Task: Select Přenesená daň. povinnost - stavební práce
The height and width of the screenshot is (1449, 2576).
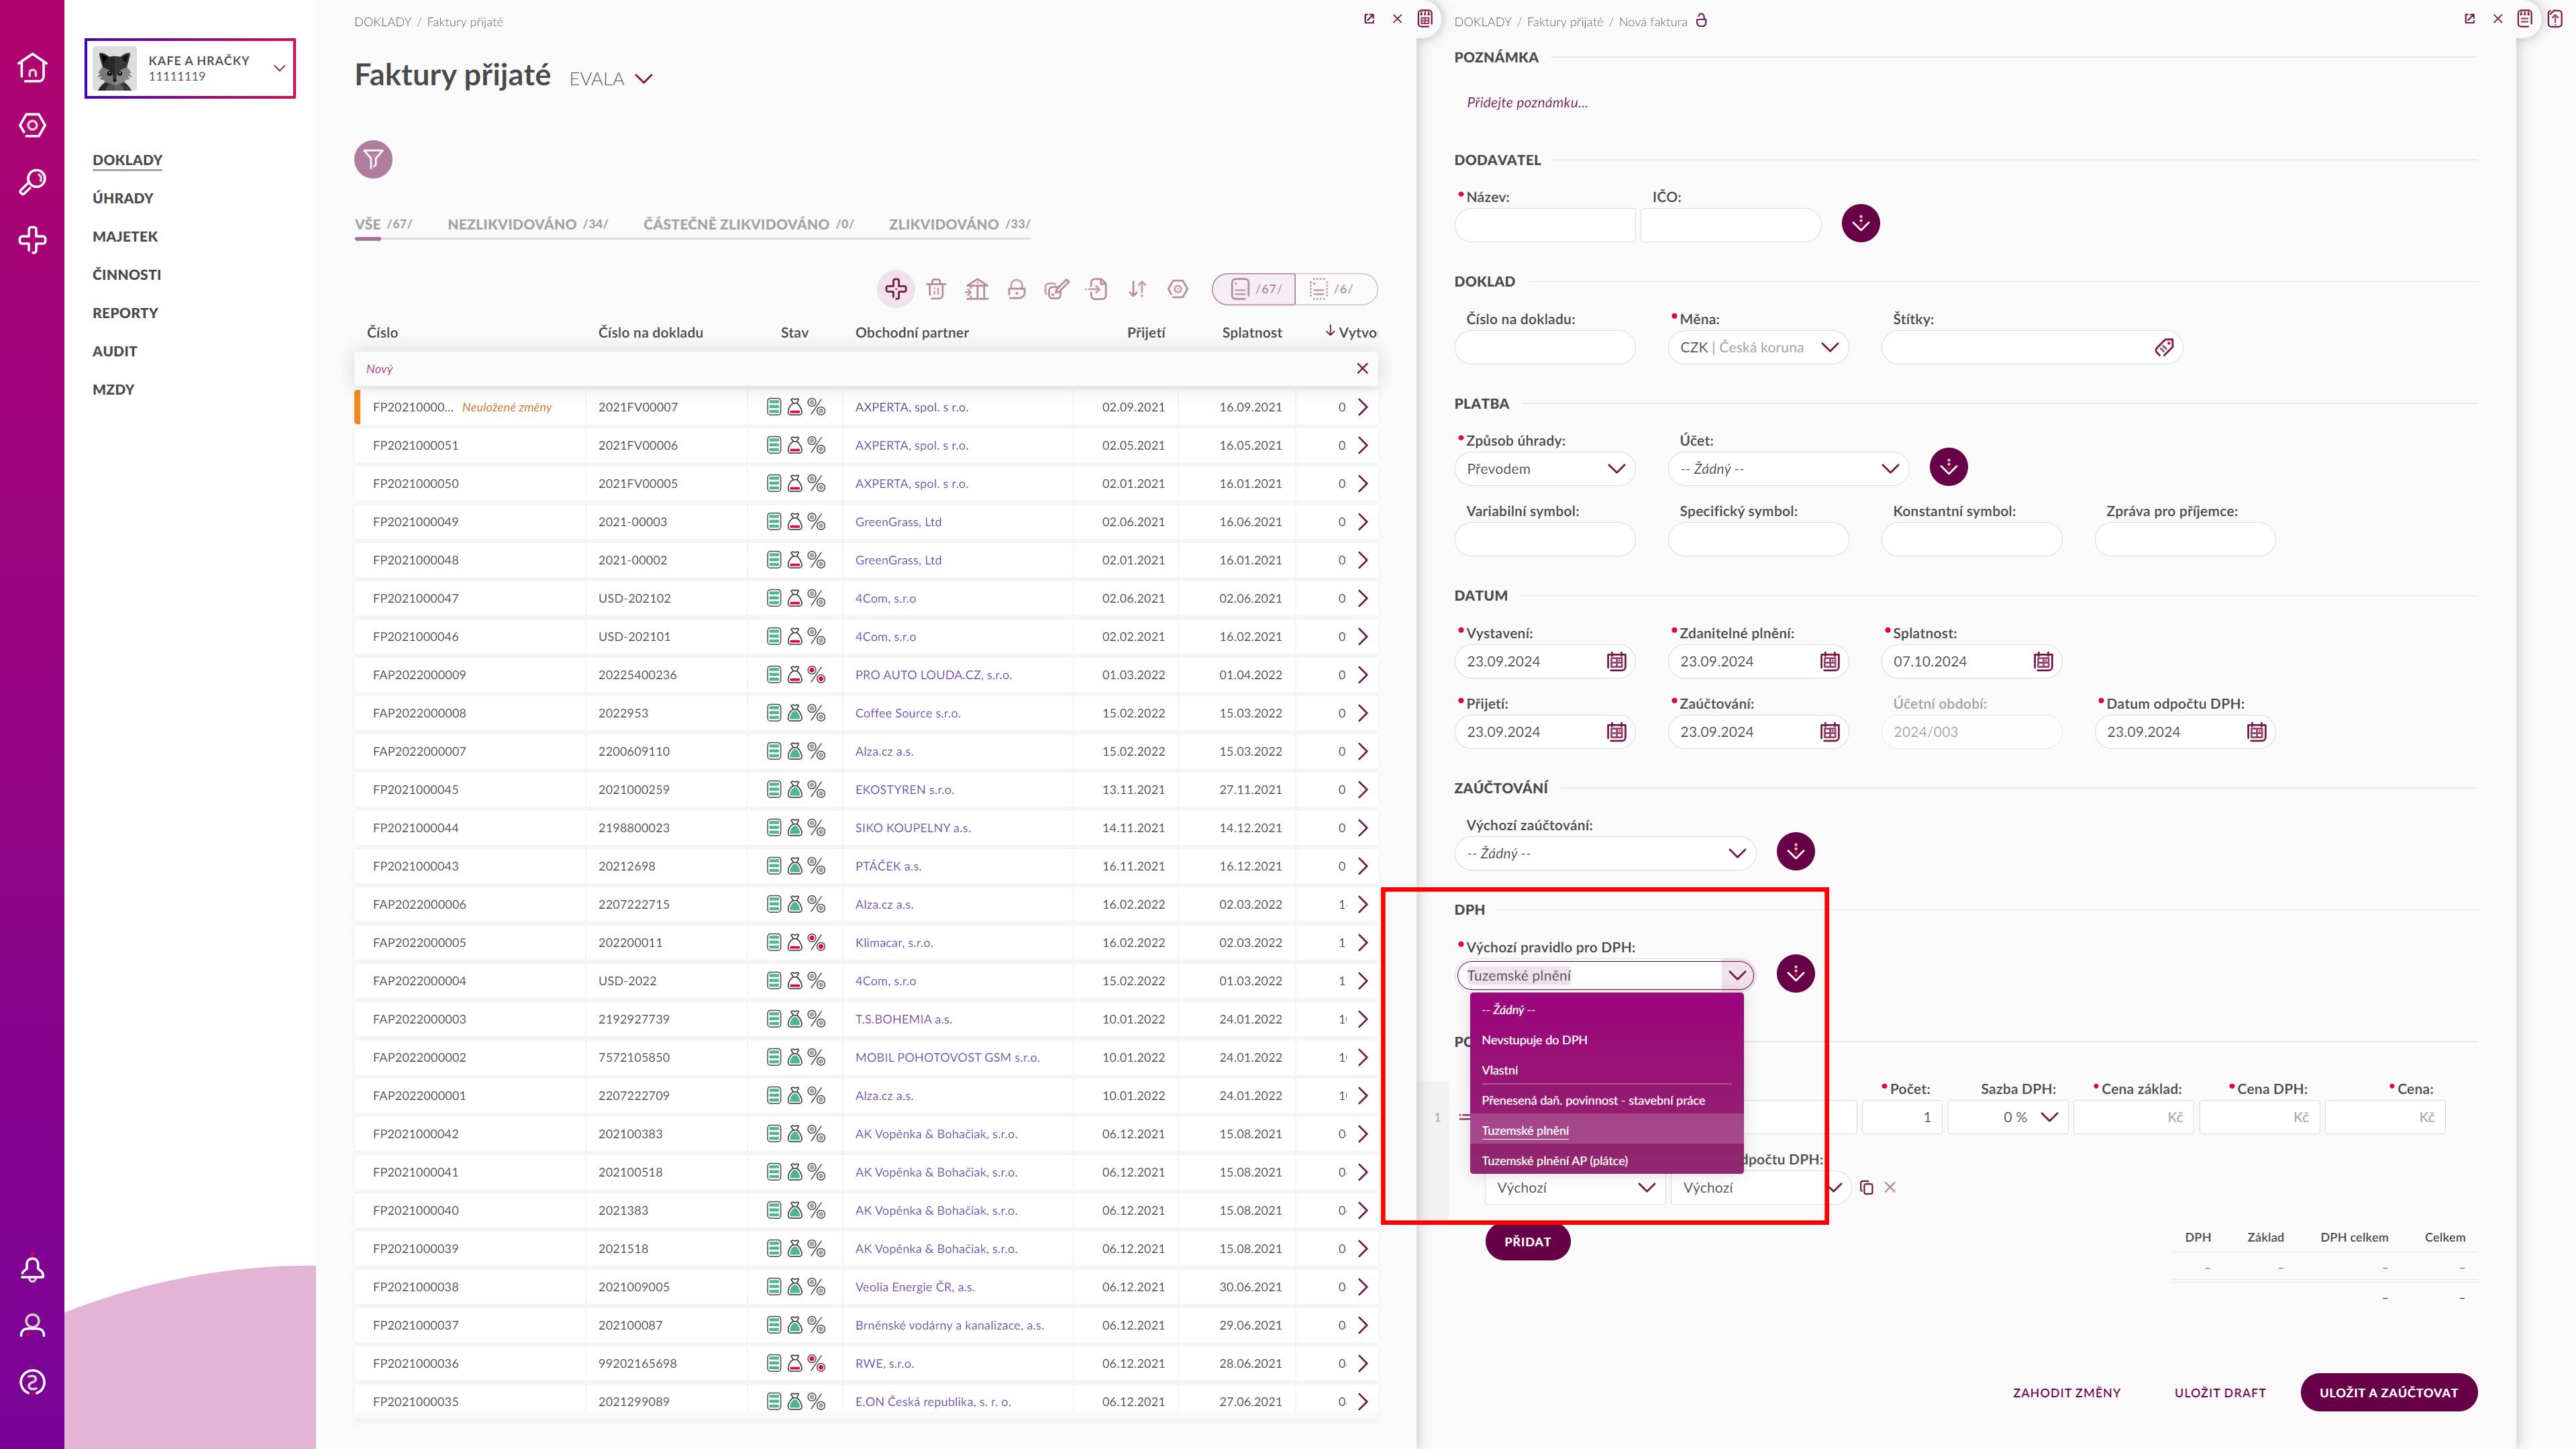Action: click(x=1606, y=1100)
